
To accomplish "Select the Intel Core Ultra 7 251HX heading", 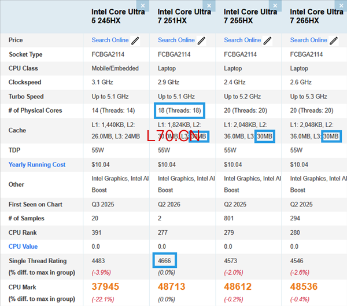I will [x=184, y=16].
